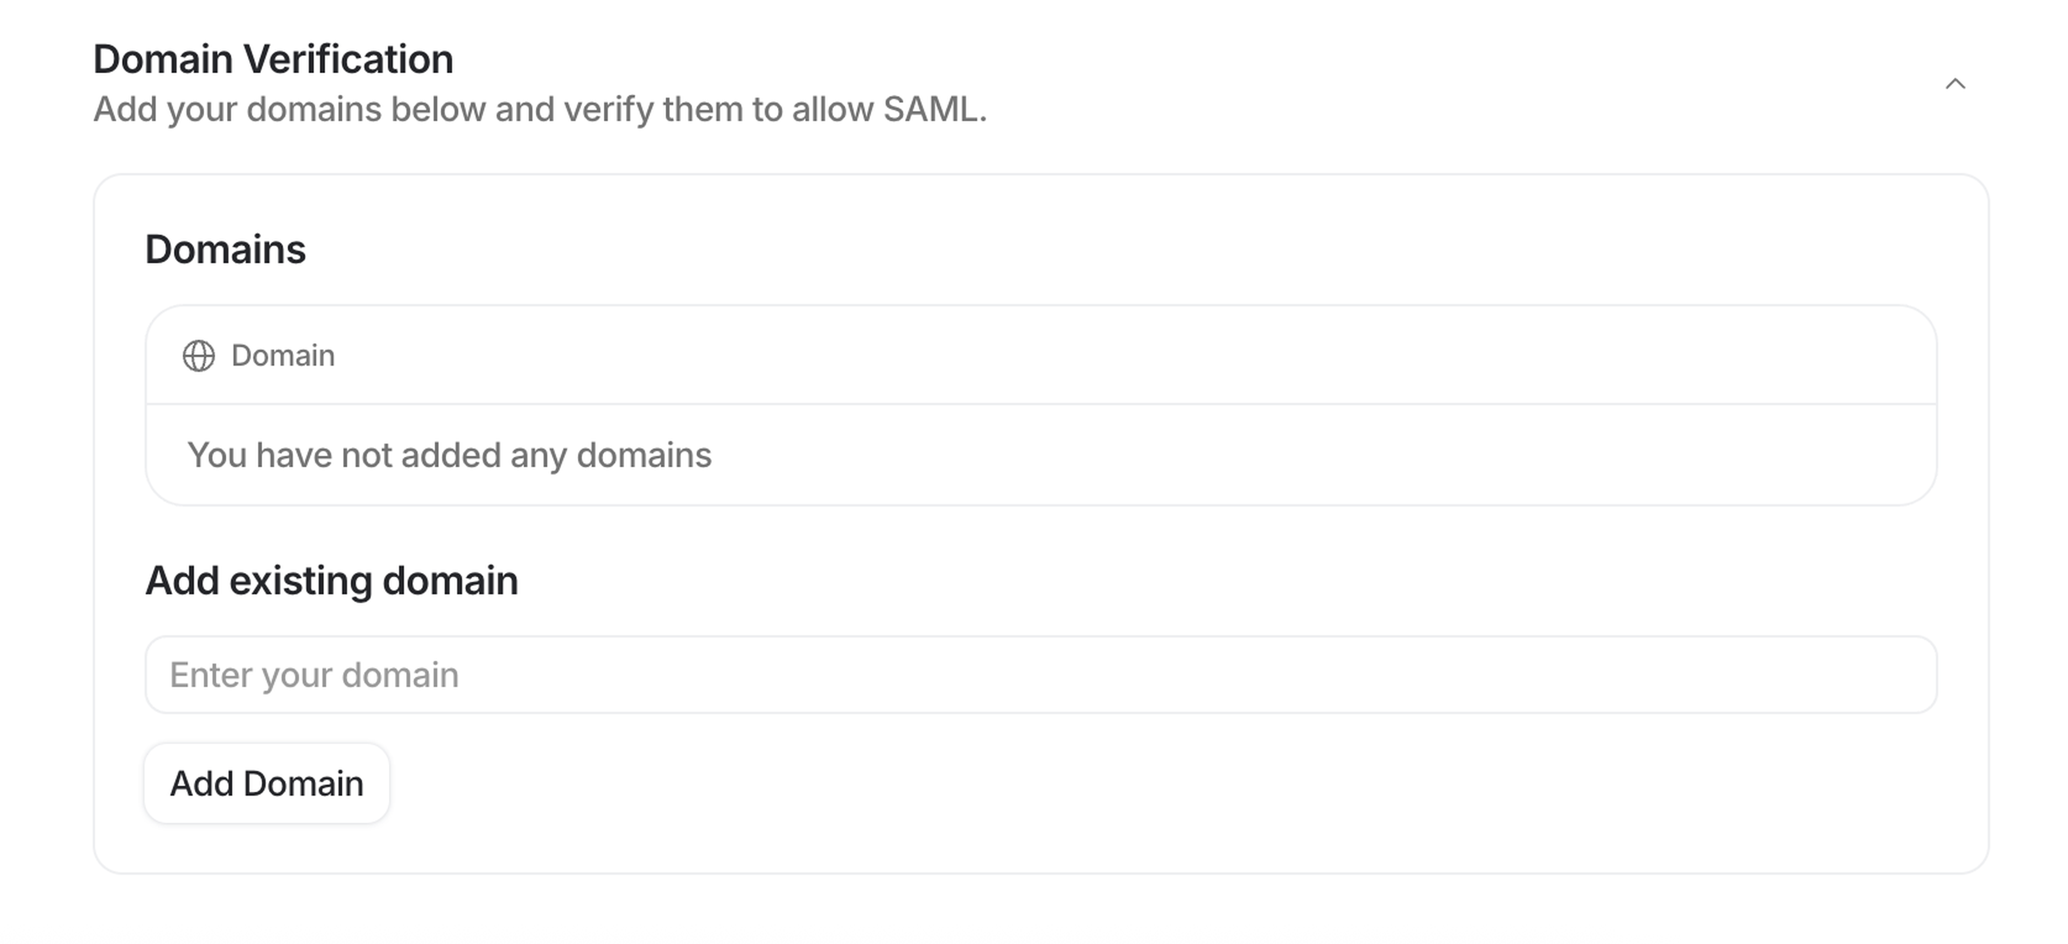Click the empty domains table row
Viewport: 2068px width, 944px height.
tap(1040, 455)
